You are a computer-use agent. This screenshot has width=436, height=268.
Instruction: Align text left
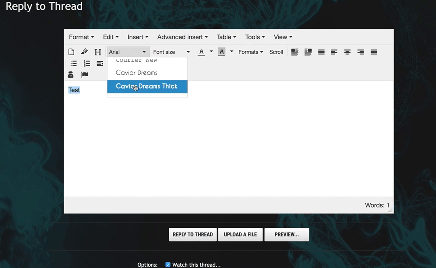point(334,52)
